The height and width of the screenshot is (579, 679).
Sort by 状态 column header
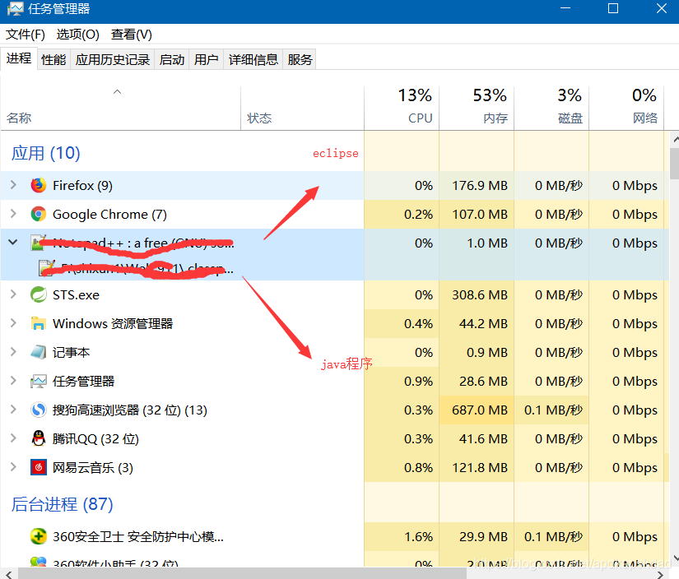click(x=302, y=109)
